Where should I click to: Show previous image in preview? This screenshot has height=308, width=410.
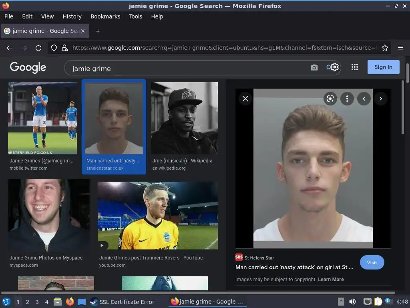point(364,99)
